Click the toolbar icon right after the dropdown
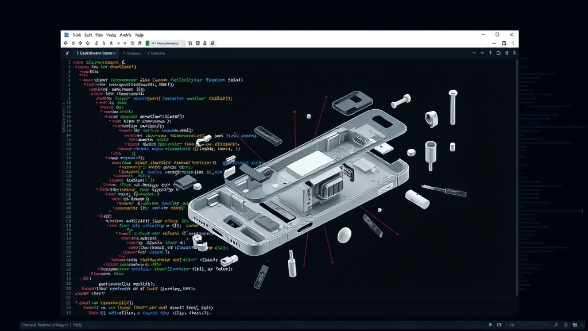Image resolution: width=588 pixels, height=331 pixels. pyautogui.click(x=190, y=43)
